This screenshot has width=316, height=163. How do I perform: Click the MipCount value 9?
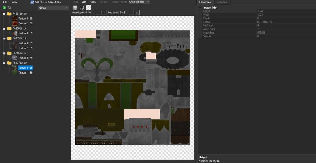tap(258, 26)
